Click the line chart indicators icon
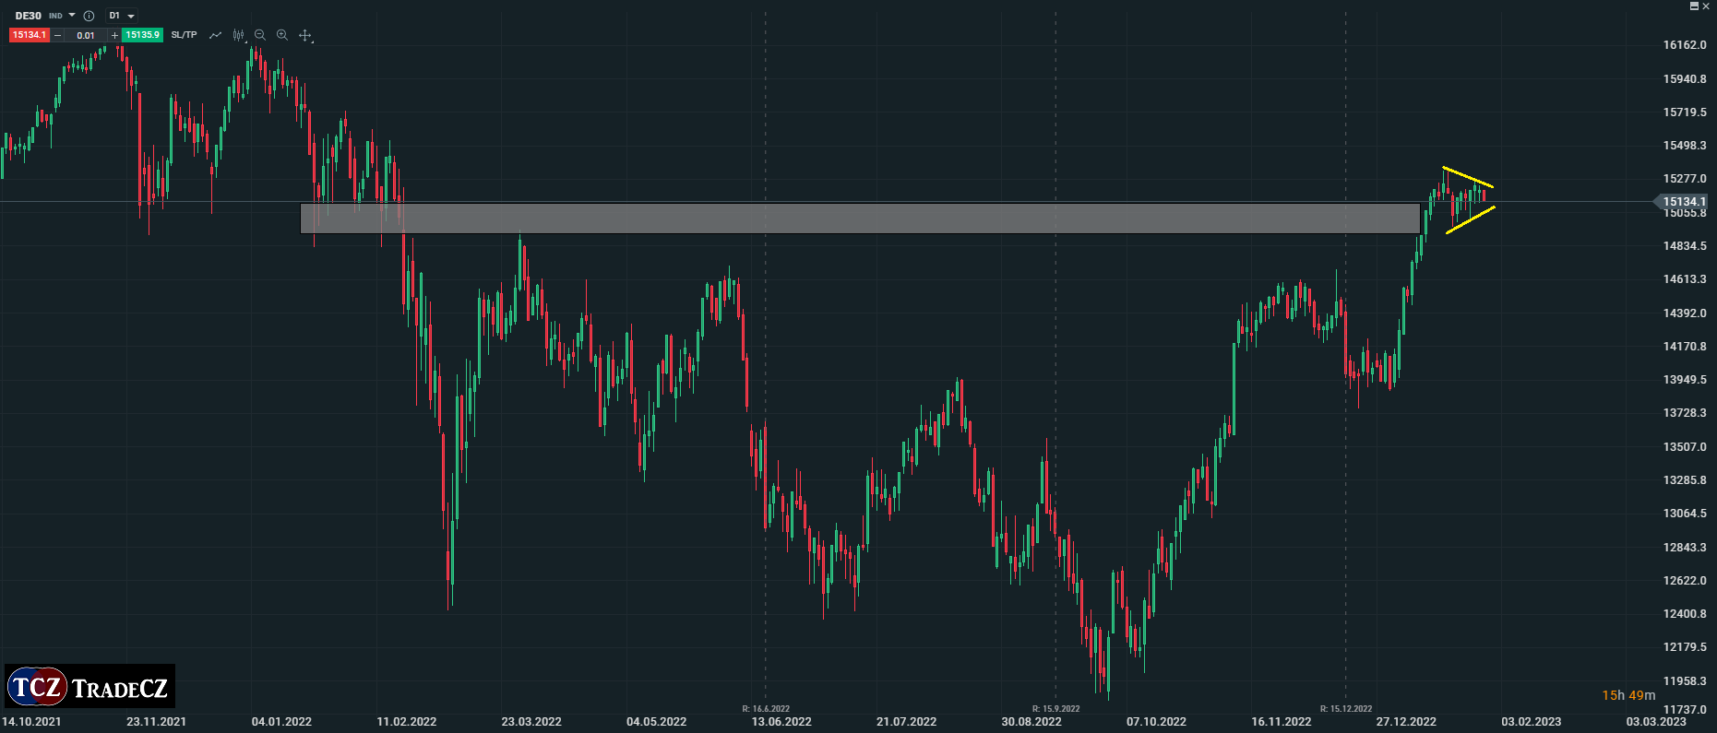 (215, 35)
